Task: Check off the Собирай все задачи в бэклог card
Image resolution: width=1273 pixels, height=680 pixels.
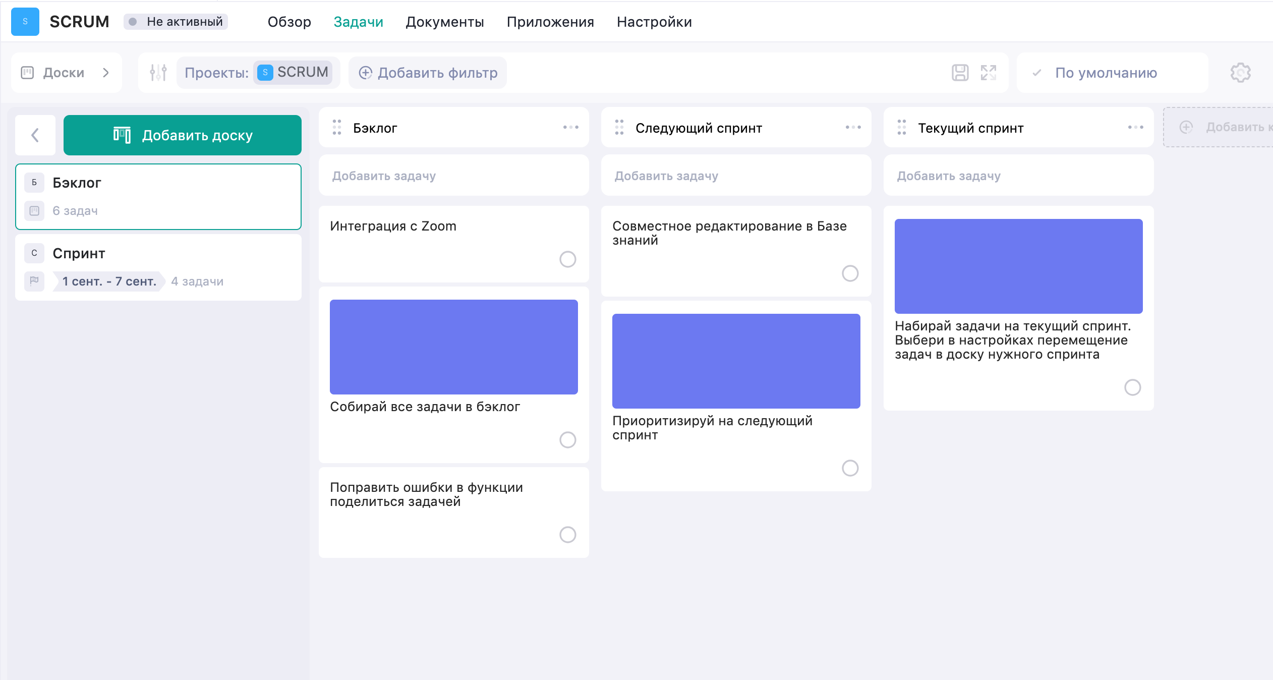Action: click(568, 440)
